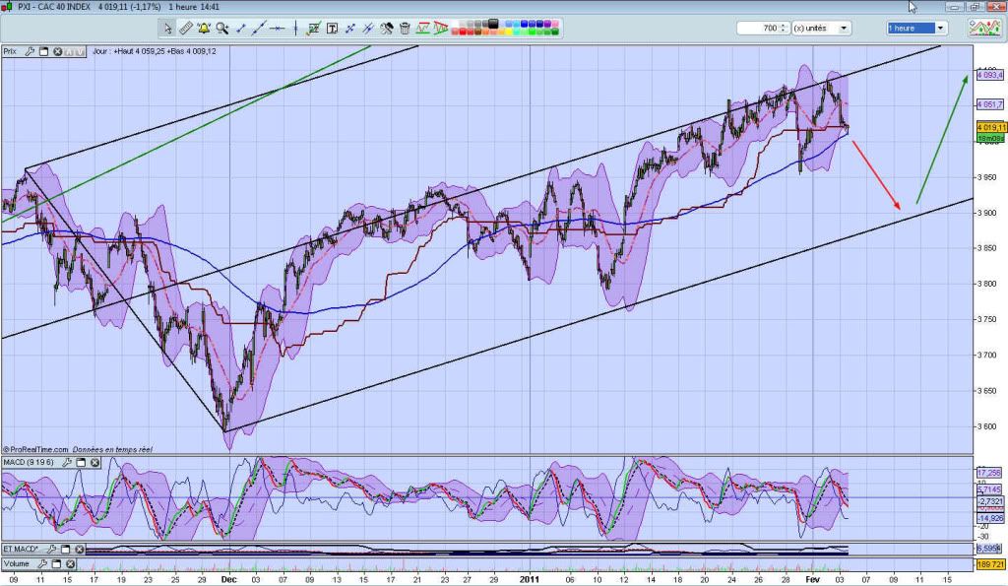
Task: Click the Prix panel label
Action: click(12, 51)
